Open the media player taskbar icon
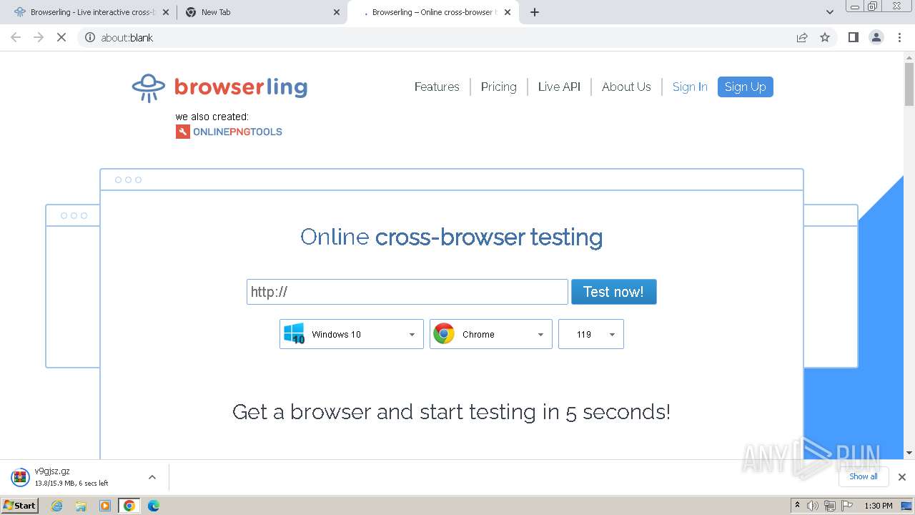The height and width of the screenshot is (515, 915). [105, 506]
